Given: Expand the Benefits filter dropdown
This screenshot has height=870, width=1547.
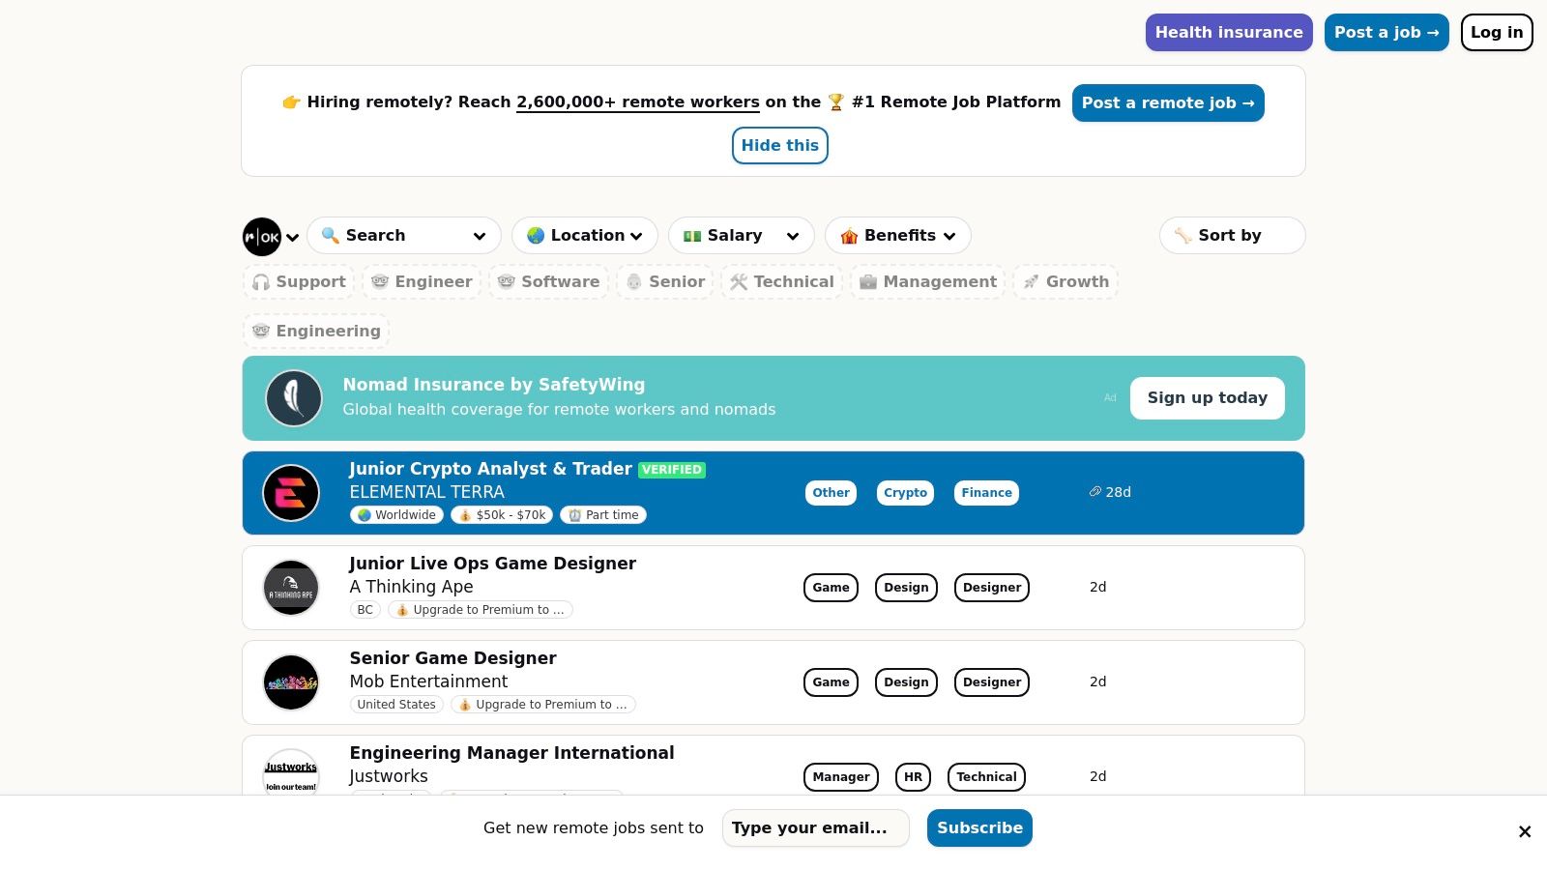Looking at the screenshot, I should pyautogui.click(x=897, y=236).
